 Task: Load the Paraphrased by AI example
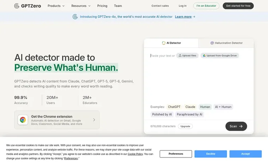[x=190, y=114]
